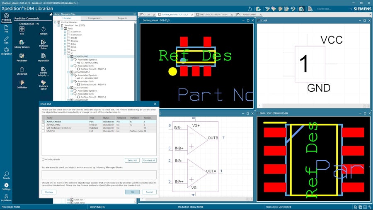Viewport: 373px width, 210px height.
Task: Confirm Check Out with OK
Action: tap(132, 192)
